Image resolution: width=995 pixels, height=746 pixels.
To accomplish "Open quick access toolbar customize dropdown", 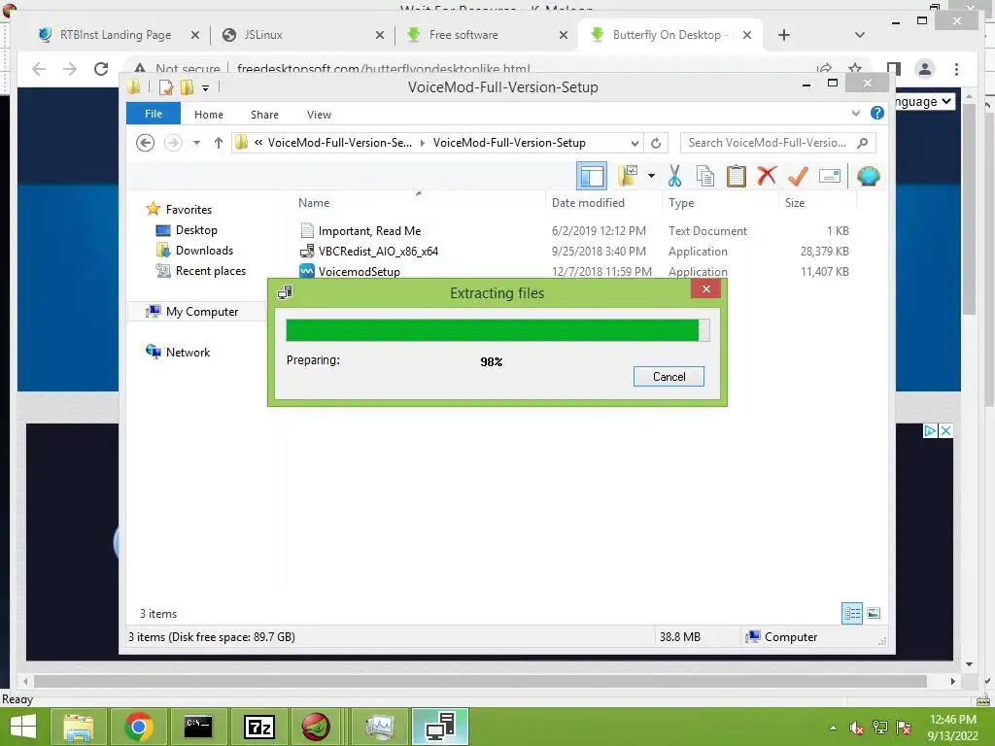I will tap(205, 88).
